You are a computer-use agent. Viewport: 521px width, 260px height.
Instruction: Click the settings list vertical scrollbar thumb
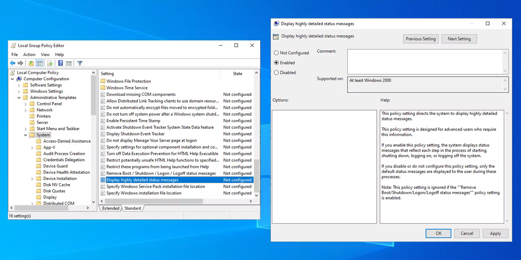(x=257, y=176)
